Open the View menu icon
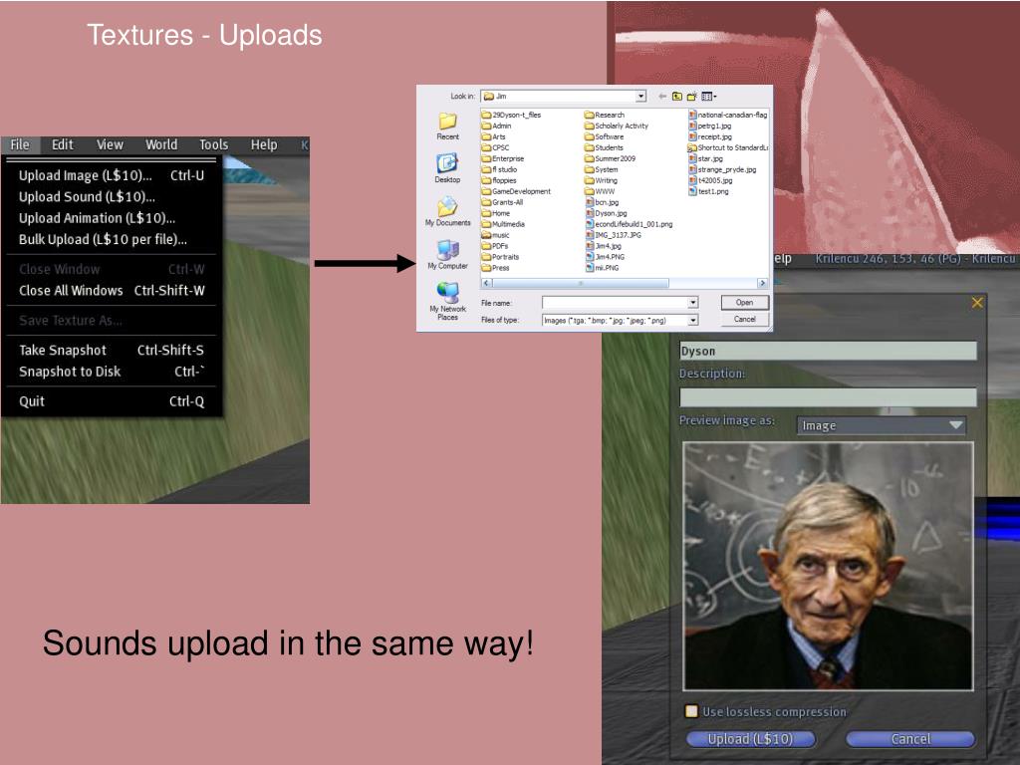This screenshot has height=765, width=1020. (708, 97)
